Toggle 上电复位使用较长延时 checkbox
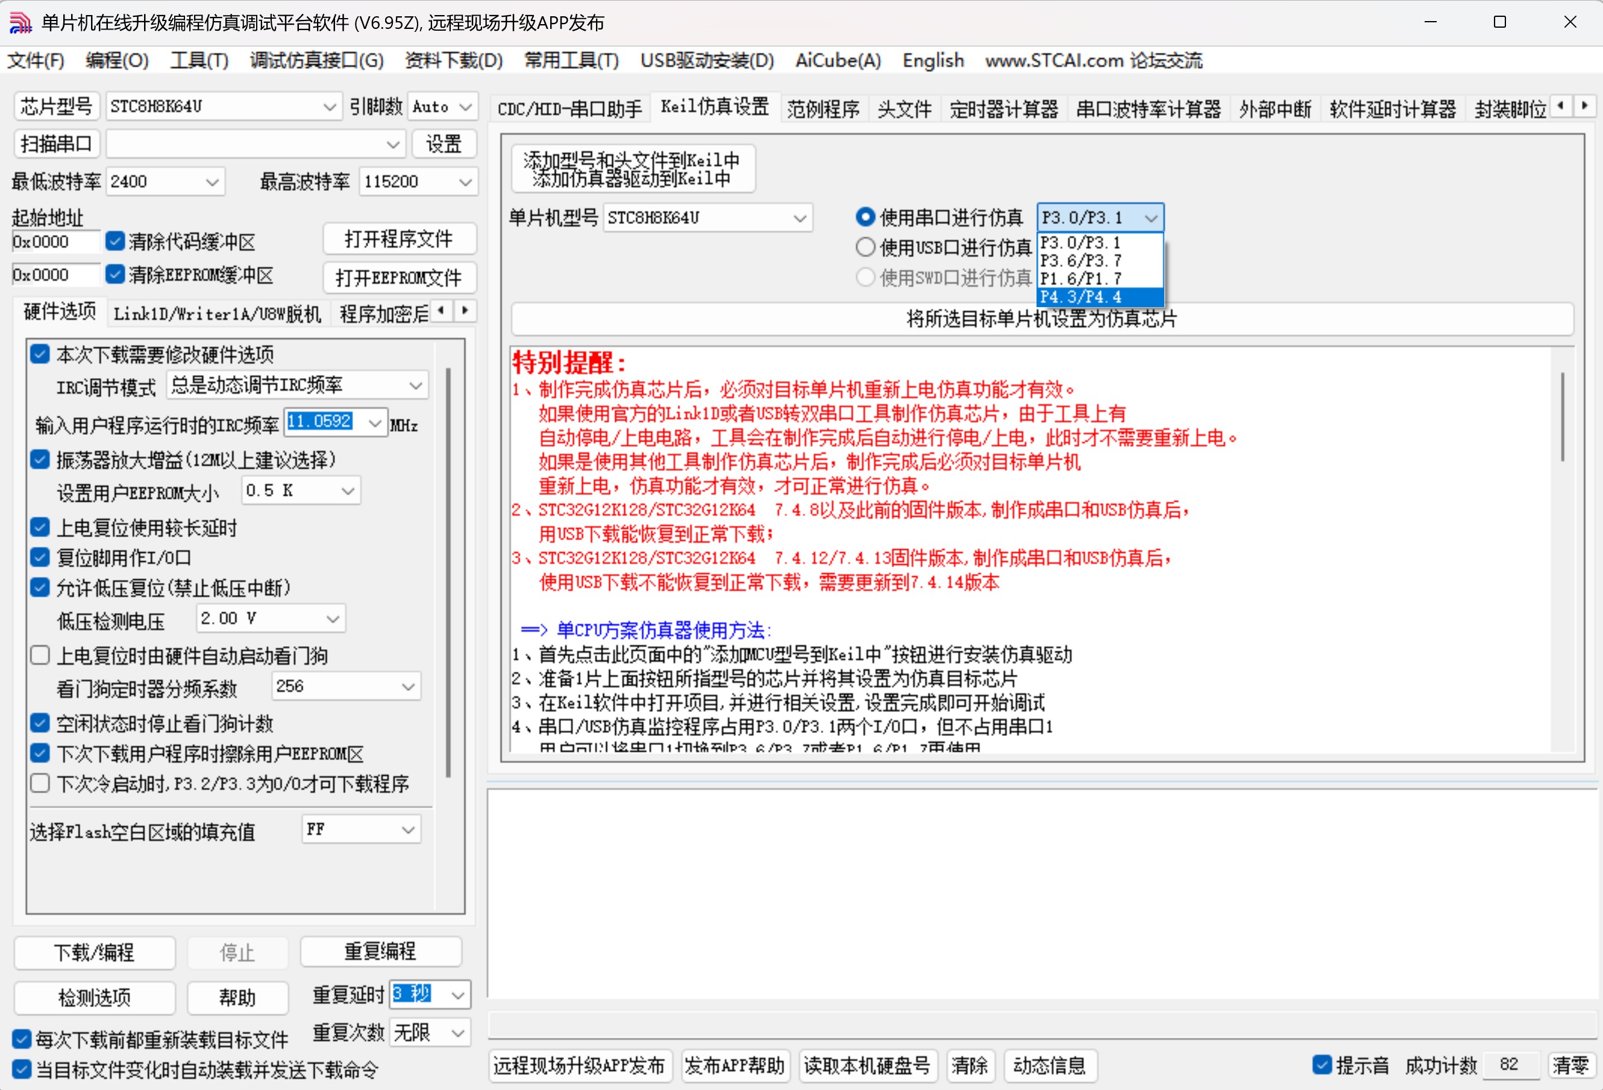This screenshot has width=1603, height=1090. tap(40, 528)
